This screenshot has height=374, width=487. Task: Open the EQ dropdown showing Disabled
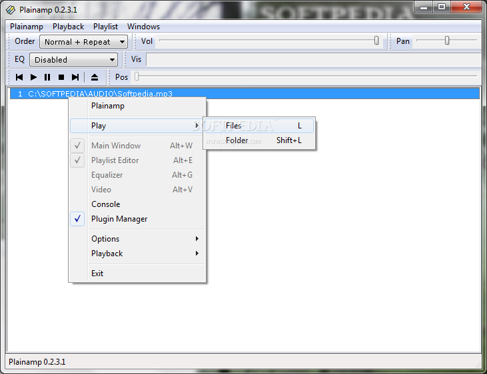tap(73, 60)
